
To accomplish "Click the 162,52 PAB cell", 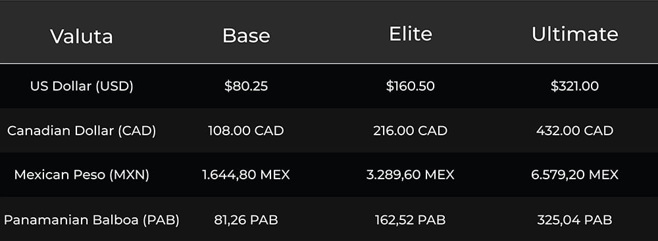I will 411,219.
